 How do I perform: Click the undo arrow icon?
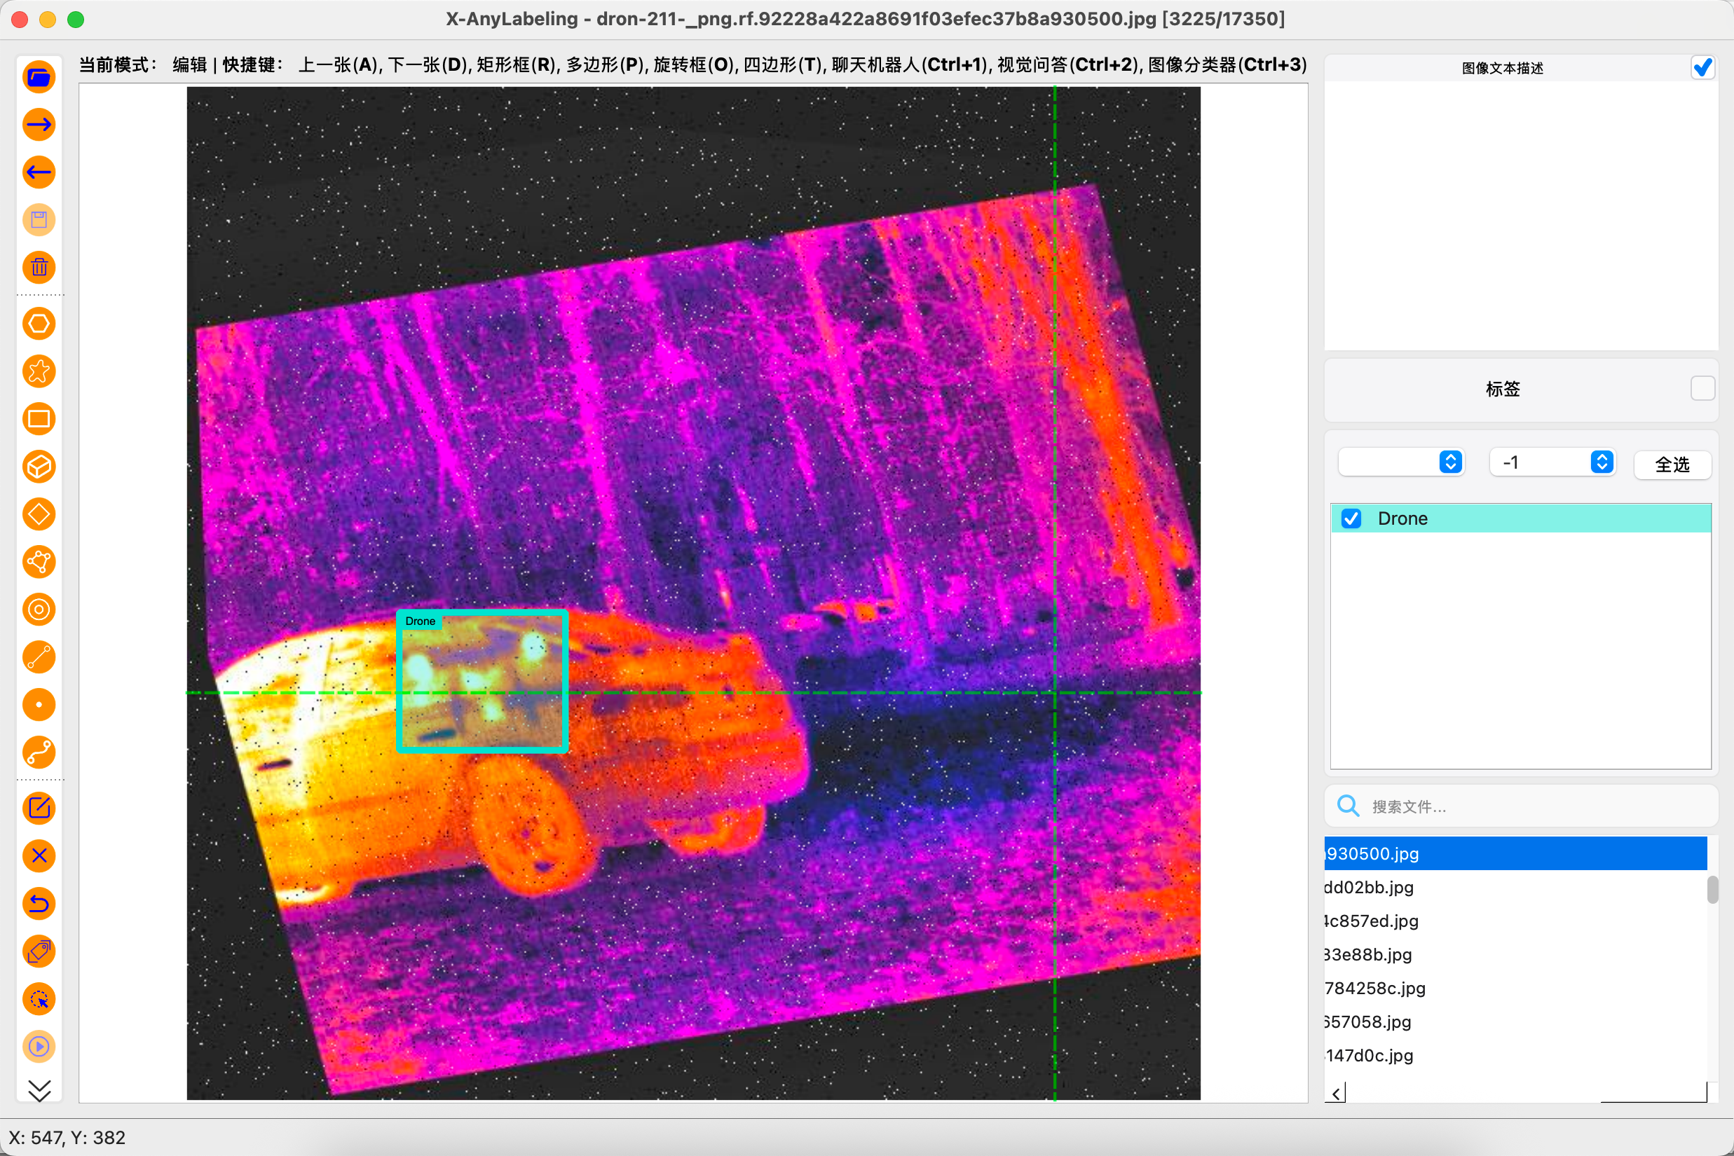tap(39, 904)
